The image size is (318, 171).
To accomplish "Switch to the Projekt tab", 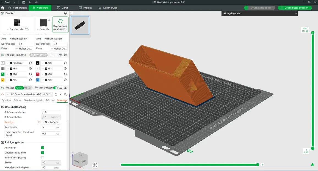I will point(85,8).
